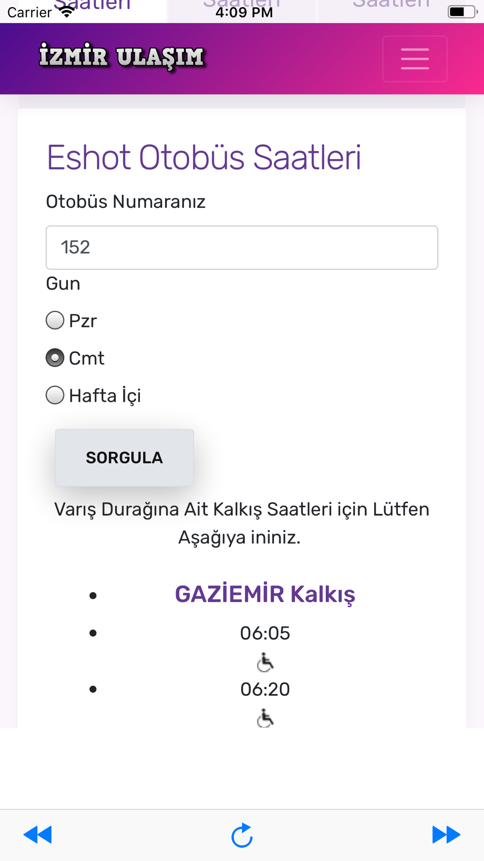
Task: Select the Pzr radio button
Action: (55, 321)
